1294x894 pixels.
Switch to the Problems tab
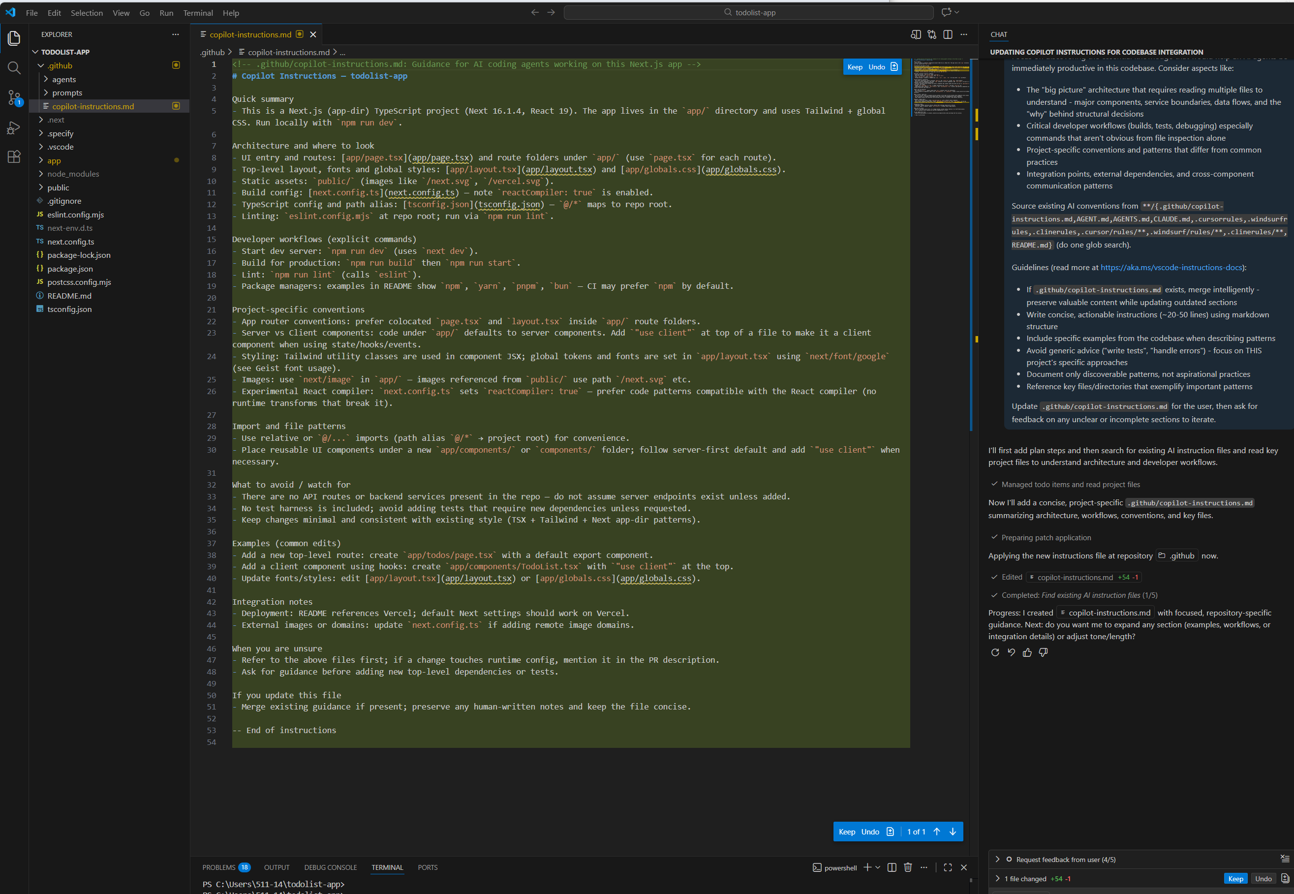coord(218,867)
